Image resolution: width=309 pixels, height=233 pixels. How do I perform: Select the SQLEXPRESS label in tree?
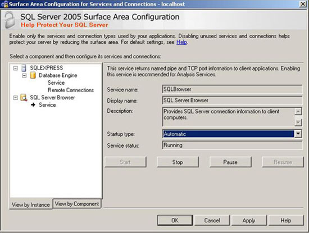47,68
